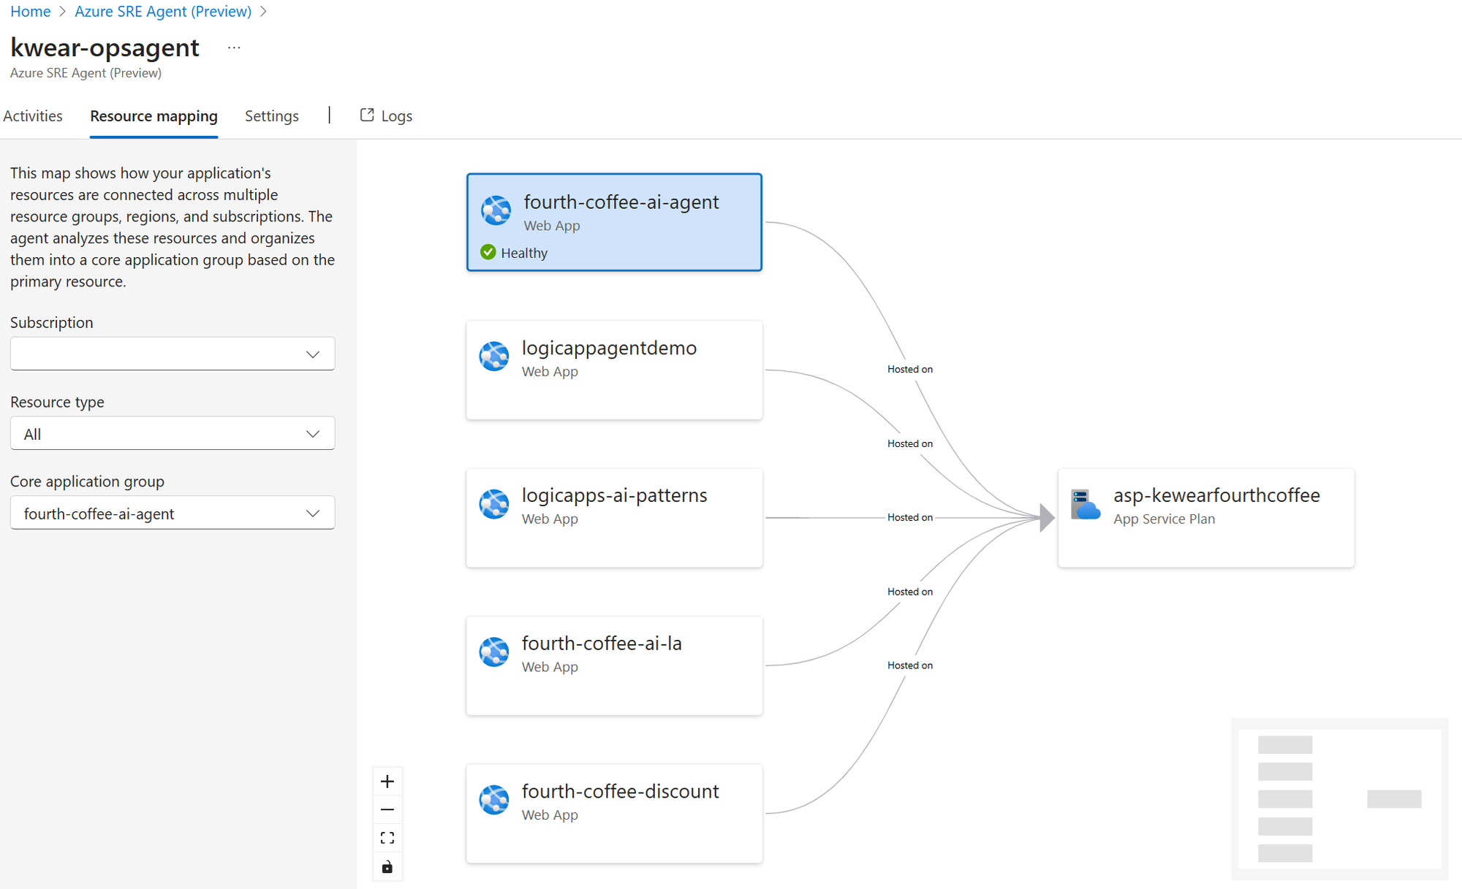
Task: Click the green Healthy status icon
Action: click(488, 252)
